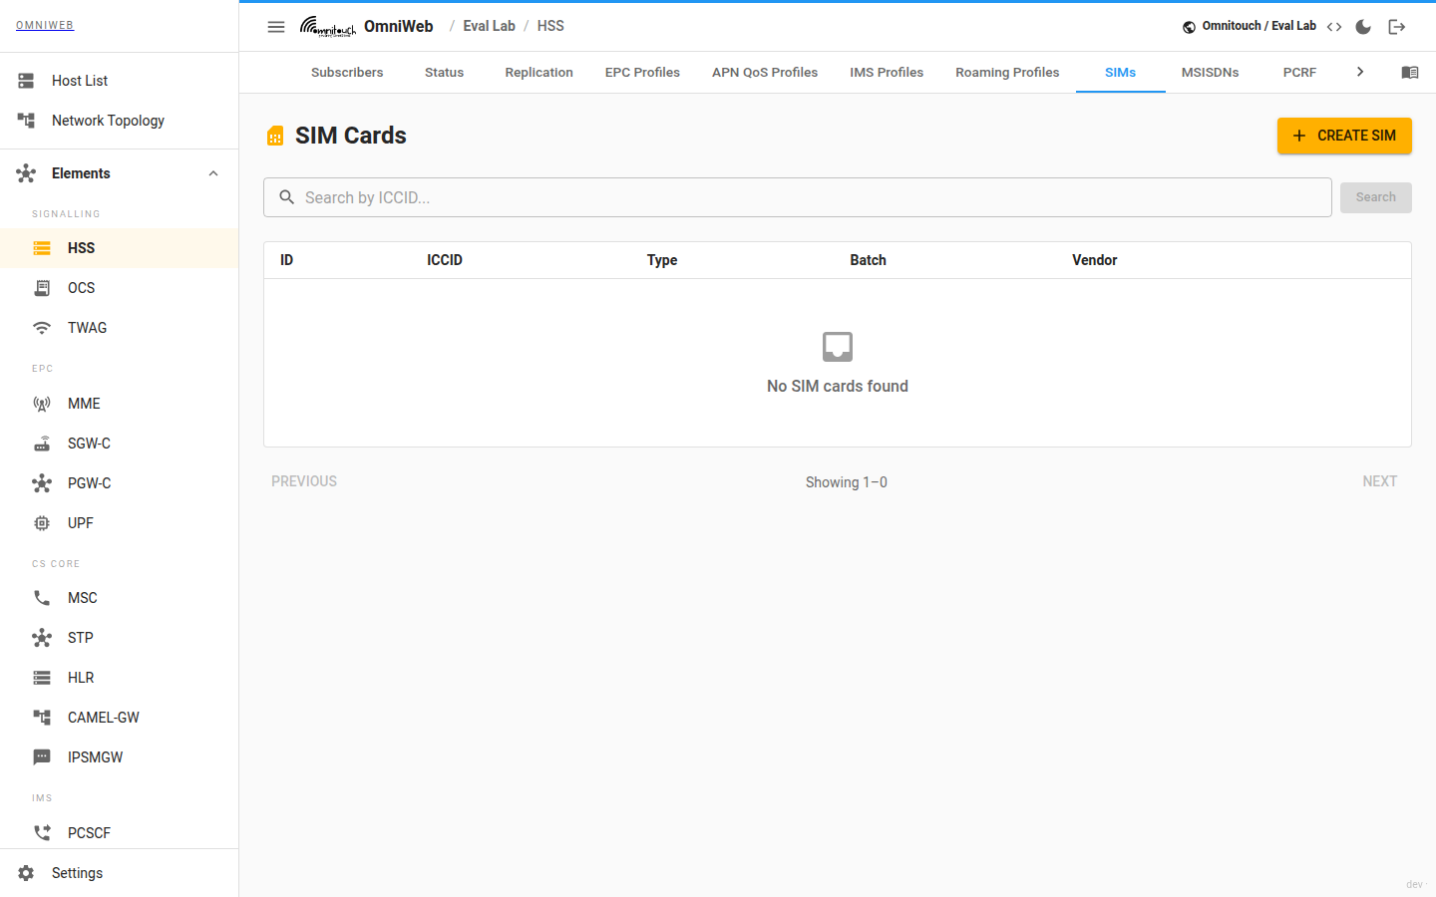Go to the Roaming Profiles tab
1436x897 pixels.
click(x=1007, y=73)
